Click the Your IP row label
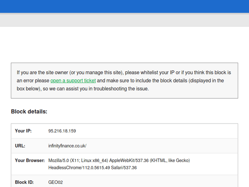249x187 pixels. (x=23, y=131)
